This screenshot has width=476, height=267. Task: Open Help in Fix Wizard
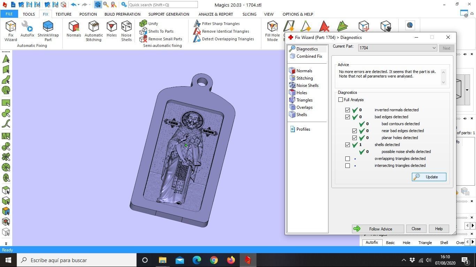point(439,229)
